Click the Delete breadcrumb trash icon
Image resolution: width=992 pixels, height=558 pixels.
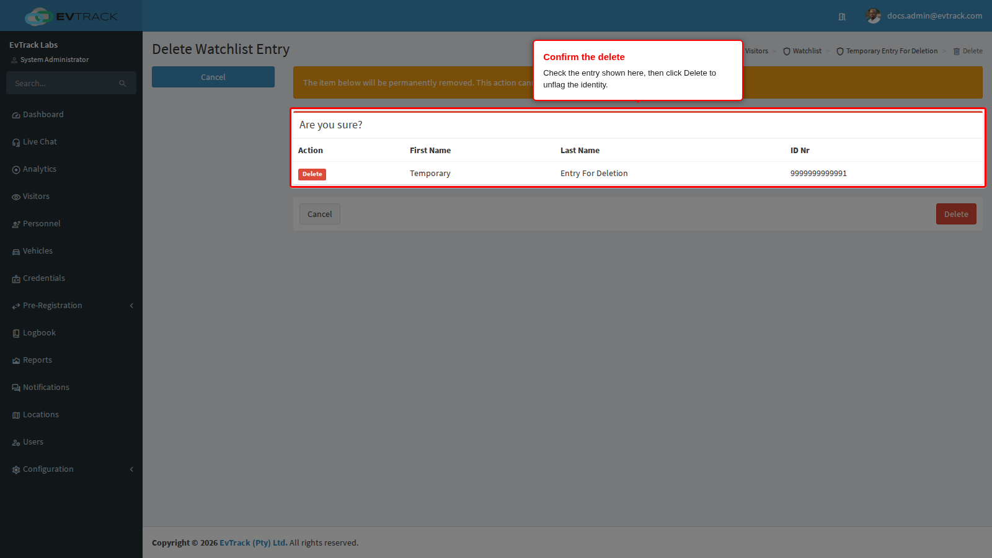tap(957, 51)
